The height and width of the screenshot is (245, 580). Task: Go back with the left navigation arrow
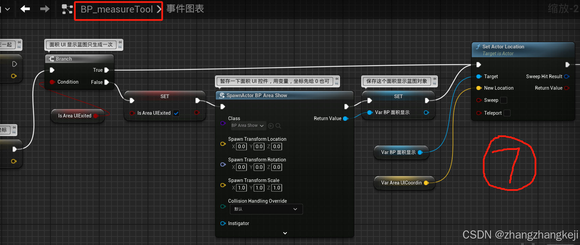pyautogui.click(x=25, y=9)
